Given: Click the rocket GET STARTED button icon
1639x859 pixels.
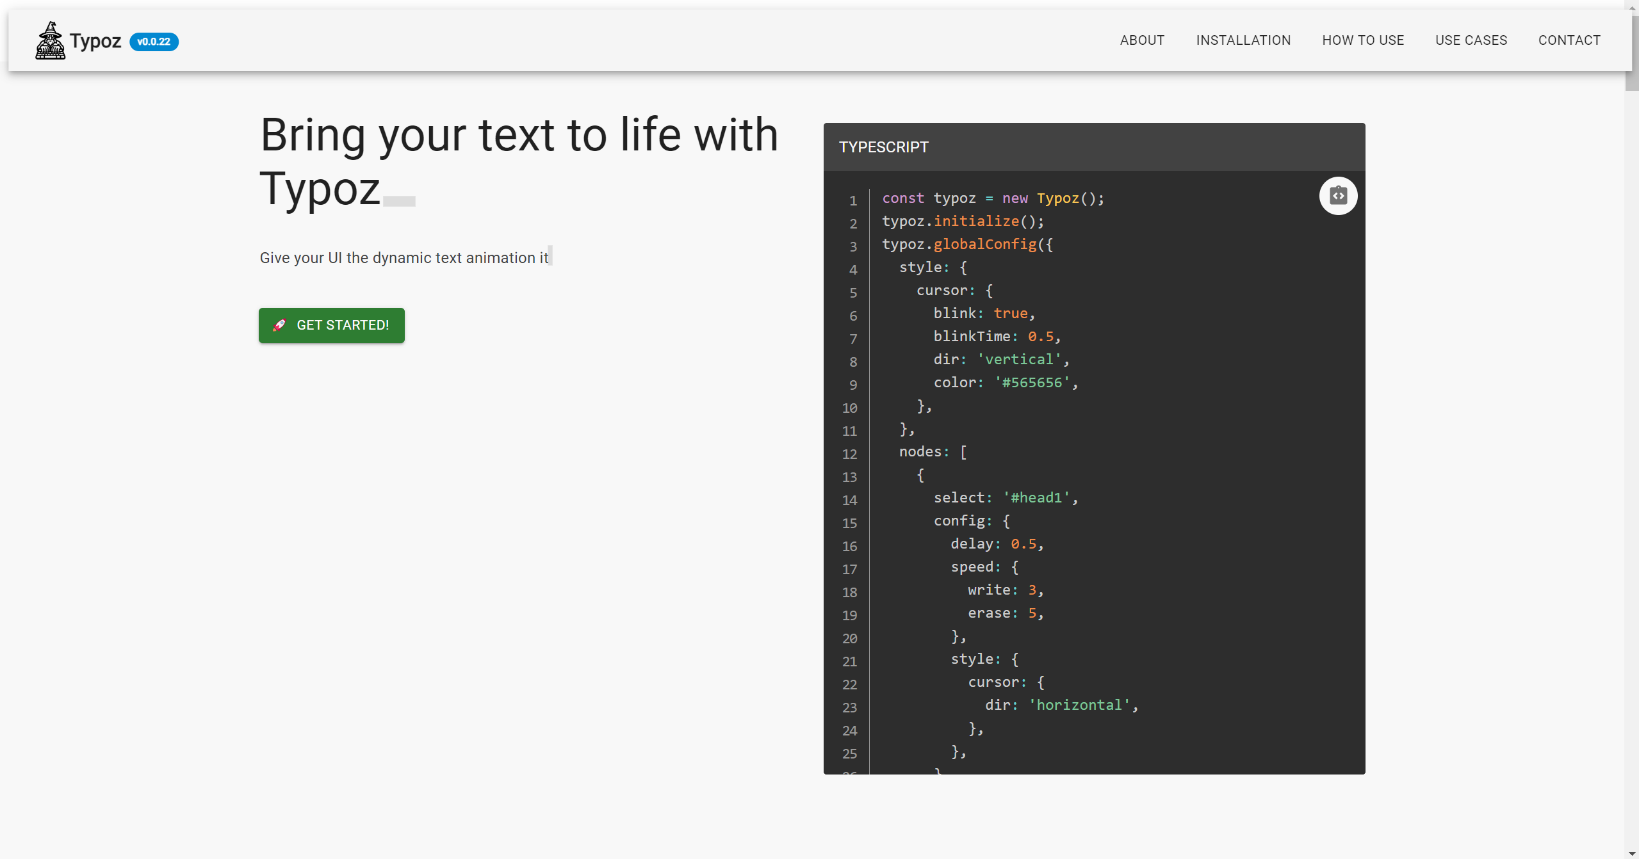Looking at the screenshot, I should tap(279, 325).
